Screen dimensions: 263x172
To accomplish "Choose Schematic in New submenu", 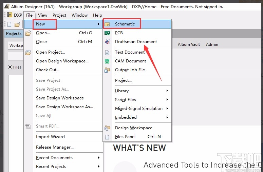I will pyautogui.click(x=137, y=24).
